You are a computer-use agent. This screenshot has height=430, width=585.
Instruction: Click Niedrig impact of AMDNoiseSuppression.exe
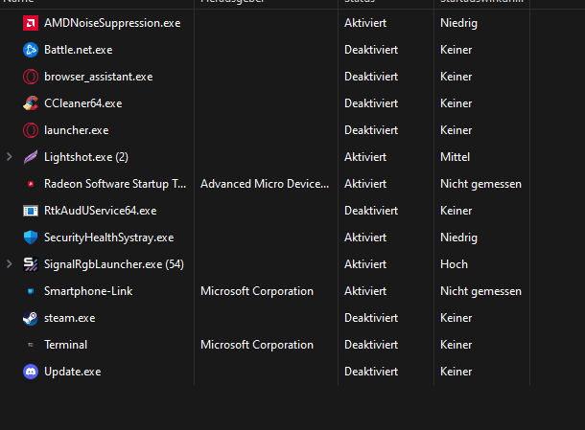(459, 23)
